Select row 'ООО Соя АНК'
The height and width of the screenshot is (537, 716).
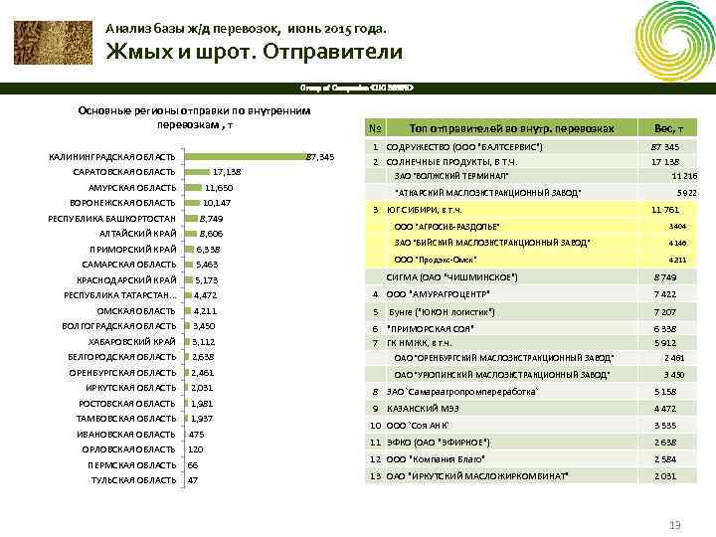(531, 426)
